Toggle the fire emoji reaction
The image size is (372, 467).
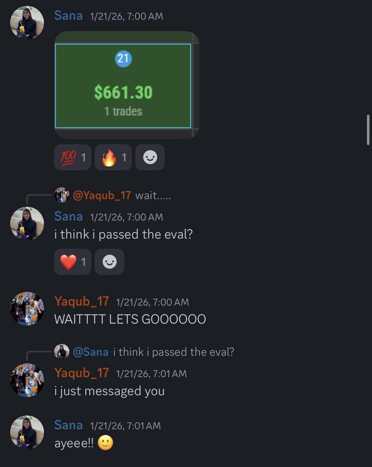pos(113,157)
